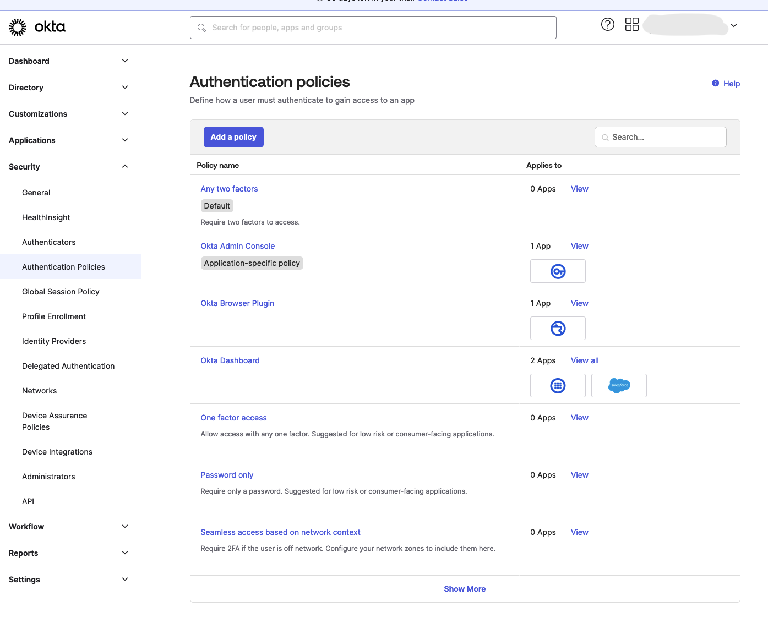The image size is (768, 634).
Task: Expand the Workflow menu section
Action: [125, 527]
